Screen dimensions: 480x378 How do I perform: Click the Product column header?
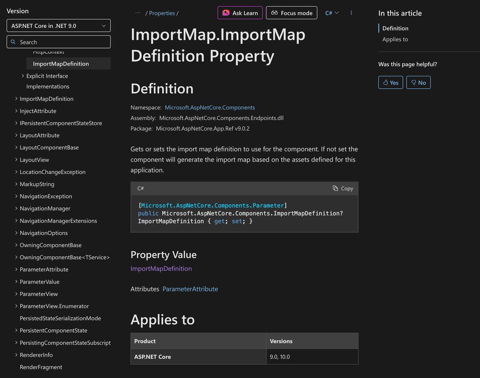pyautogui.click(x=198, y=341)
